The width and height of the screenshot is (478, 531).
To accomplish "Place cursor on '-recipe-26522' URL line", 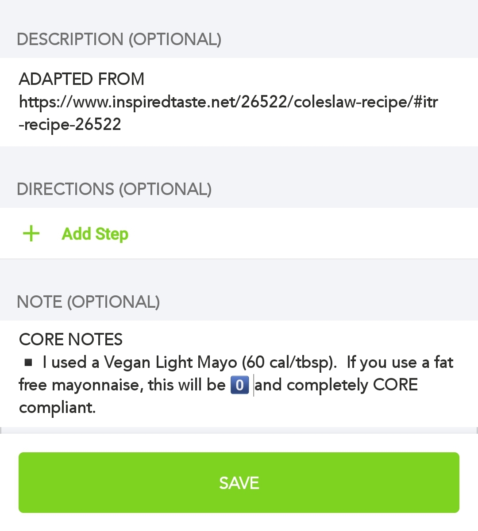I will (70, 125).
